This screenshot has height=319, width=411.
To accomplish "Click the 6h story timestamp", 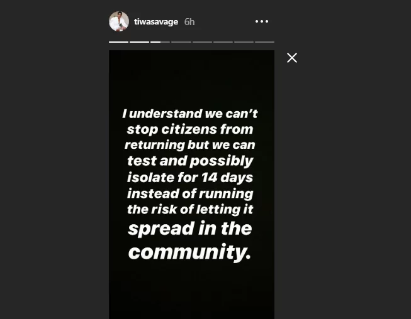I will coord(189,21).
